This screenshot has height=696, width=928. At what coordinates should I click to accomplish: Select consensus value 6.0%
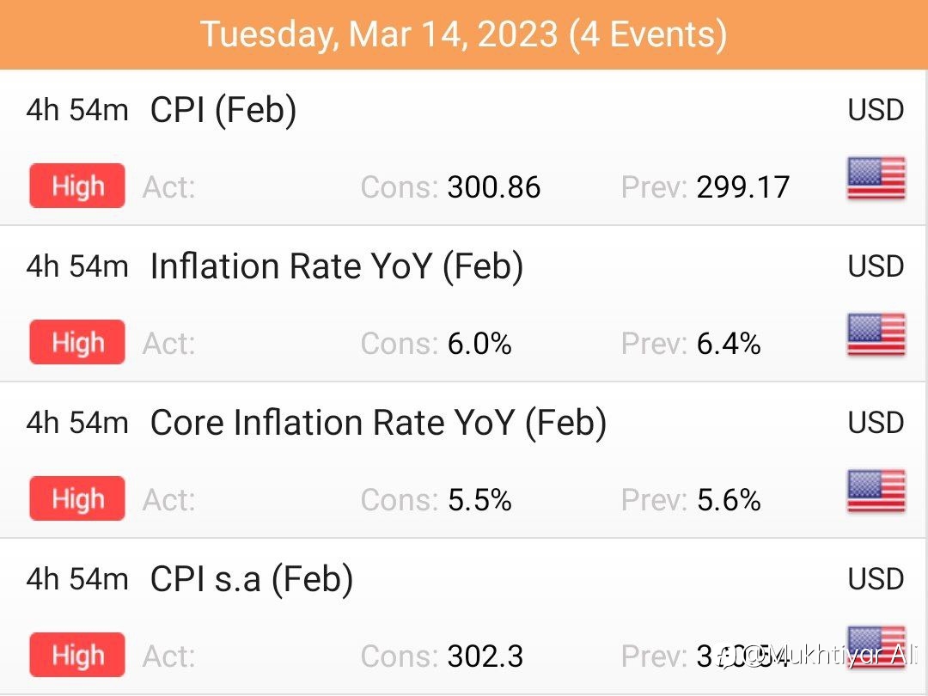pos(479,344)
